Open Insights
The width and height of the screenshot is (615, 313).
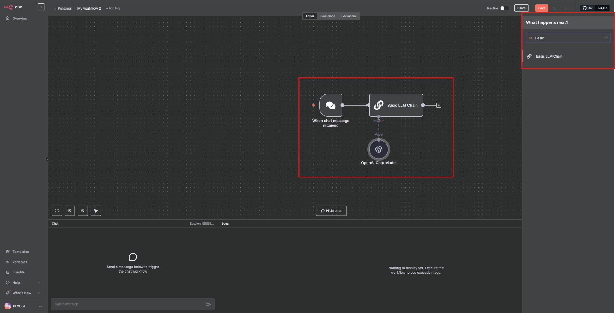(18, 273)
